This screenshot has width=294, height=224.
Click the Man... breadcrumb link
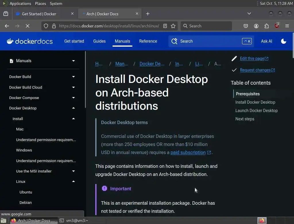[122, 64]
